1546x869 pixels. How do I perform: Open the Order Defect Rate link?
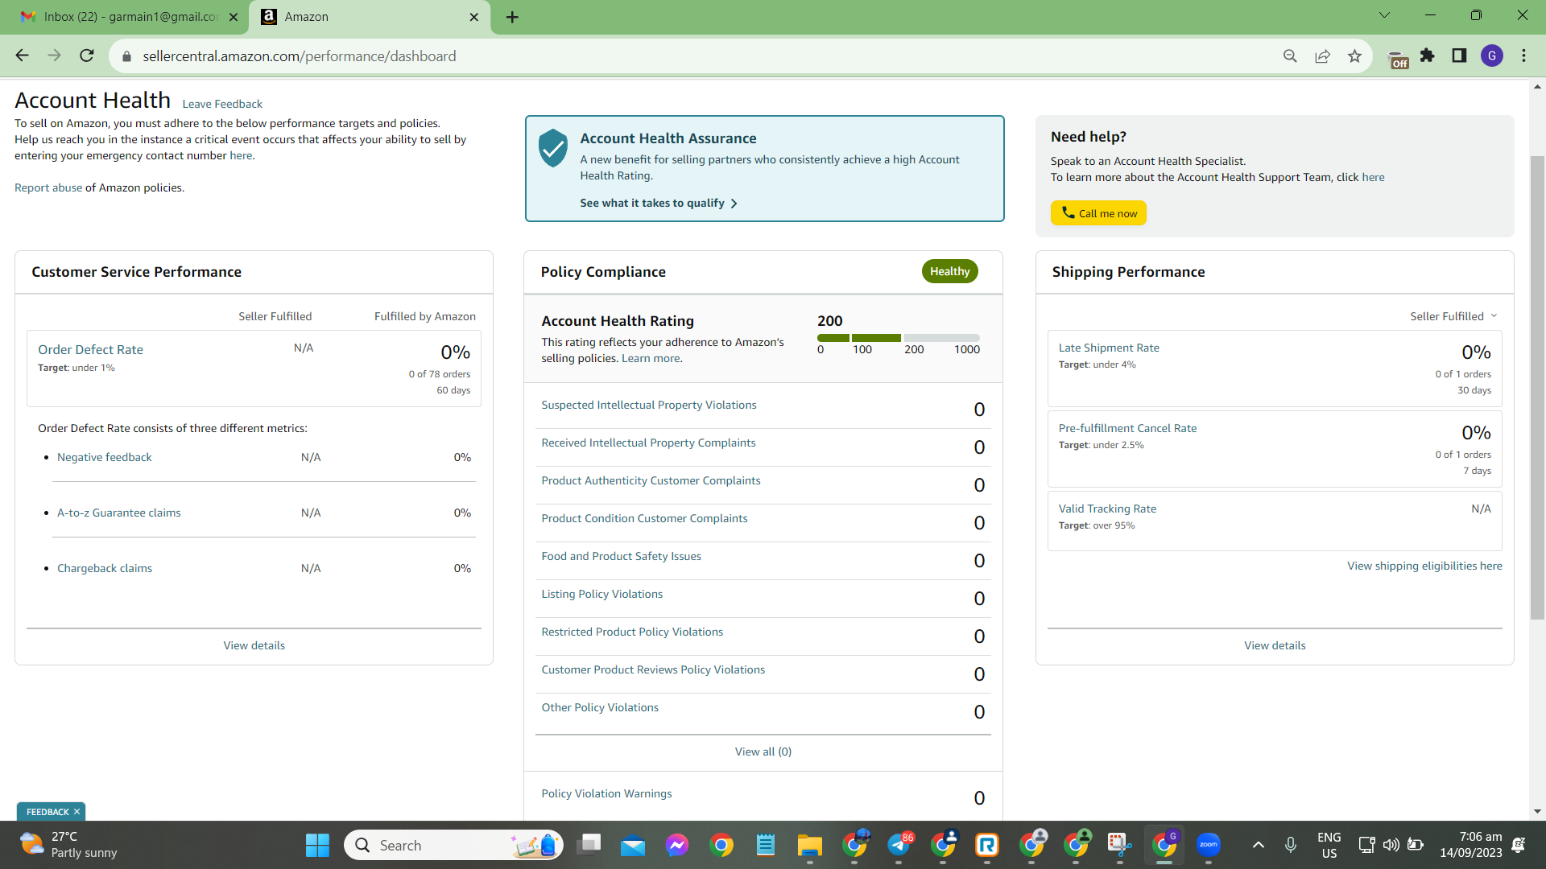coord(90,349)
